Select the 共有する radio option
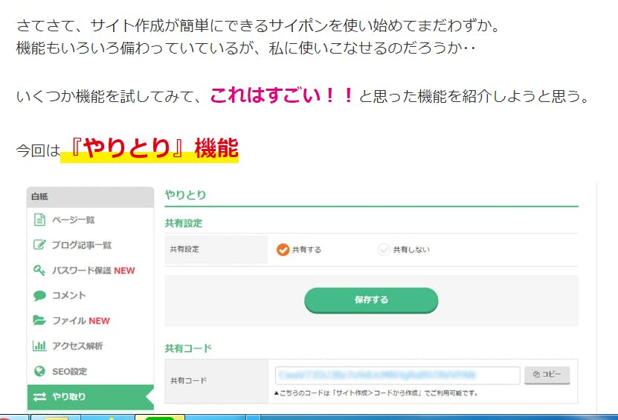The height and width of the screenshot is (420, 618). pyautogui.click(x=283, y=249)
